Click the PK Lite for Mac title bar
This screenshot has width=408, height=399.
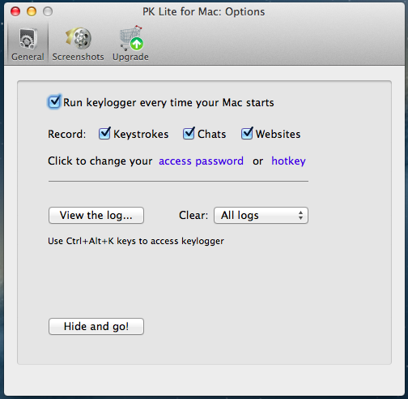point(204,12)
